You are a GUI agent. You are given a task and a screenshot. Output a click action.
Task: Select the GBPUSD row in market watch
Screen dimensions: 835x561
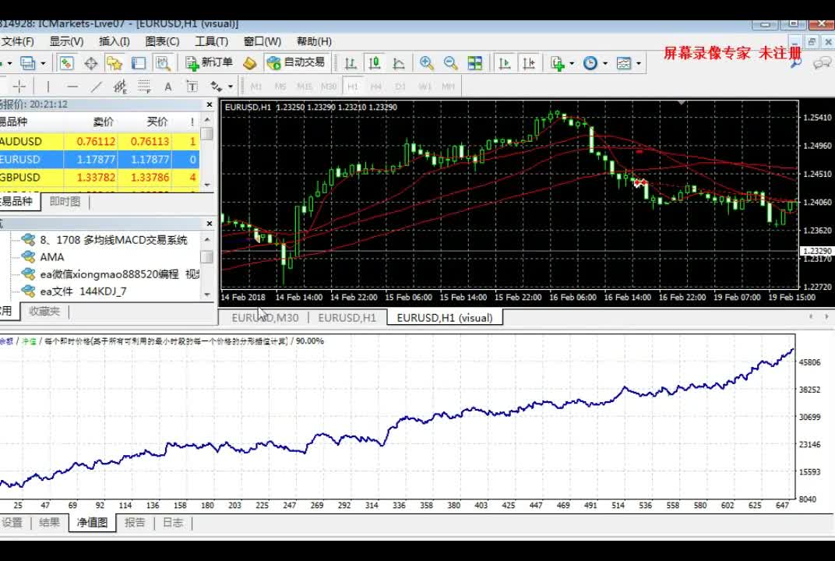[x=100, y=177]
